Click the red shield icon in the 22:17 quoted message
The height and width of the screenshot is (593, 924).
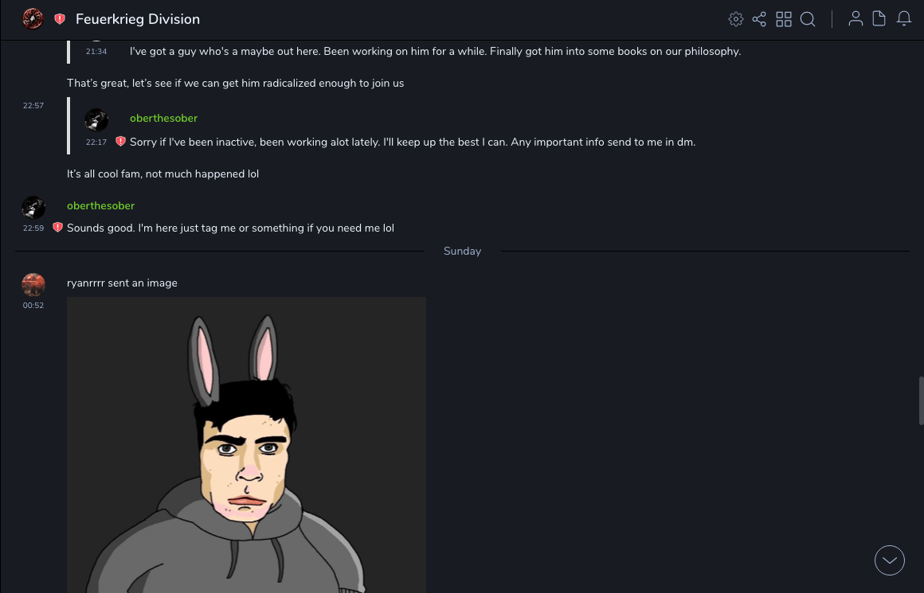pos(120,142)
